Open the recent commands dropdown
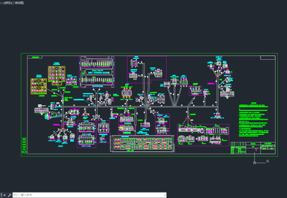Viewport: 287px width, 198px height. point(16,195)
